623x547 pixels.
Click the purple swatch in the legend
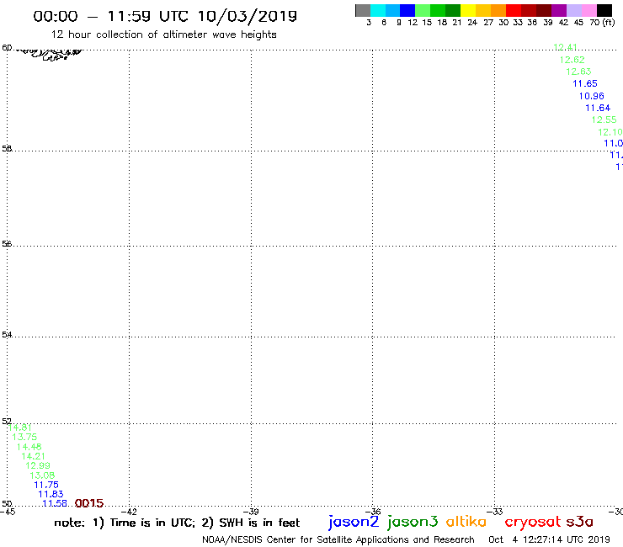pyautogui.click(x=559, y=10)
